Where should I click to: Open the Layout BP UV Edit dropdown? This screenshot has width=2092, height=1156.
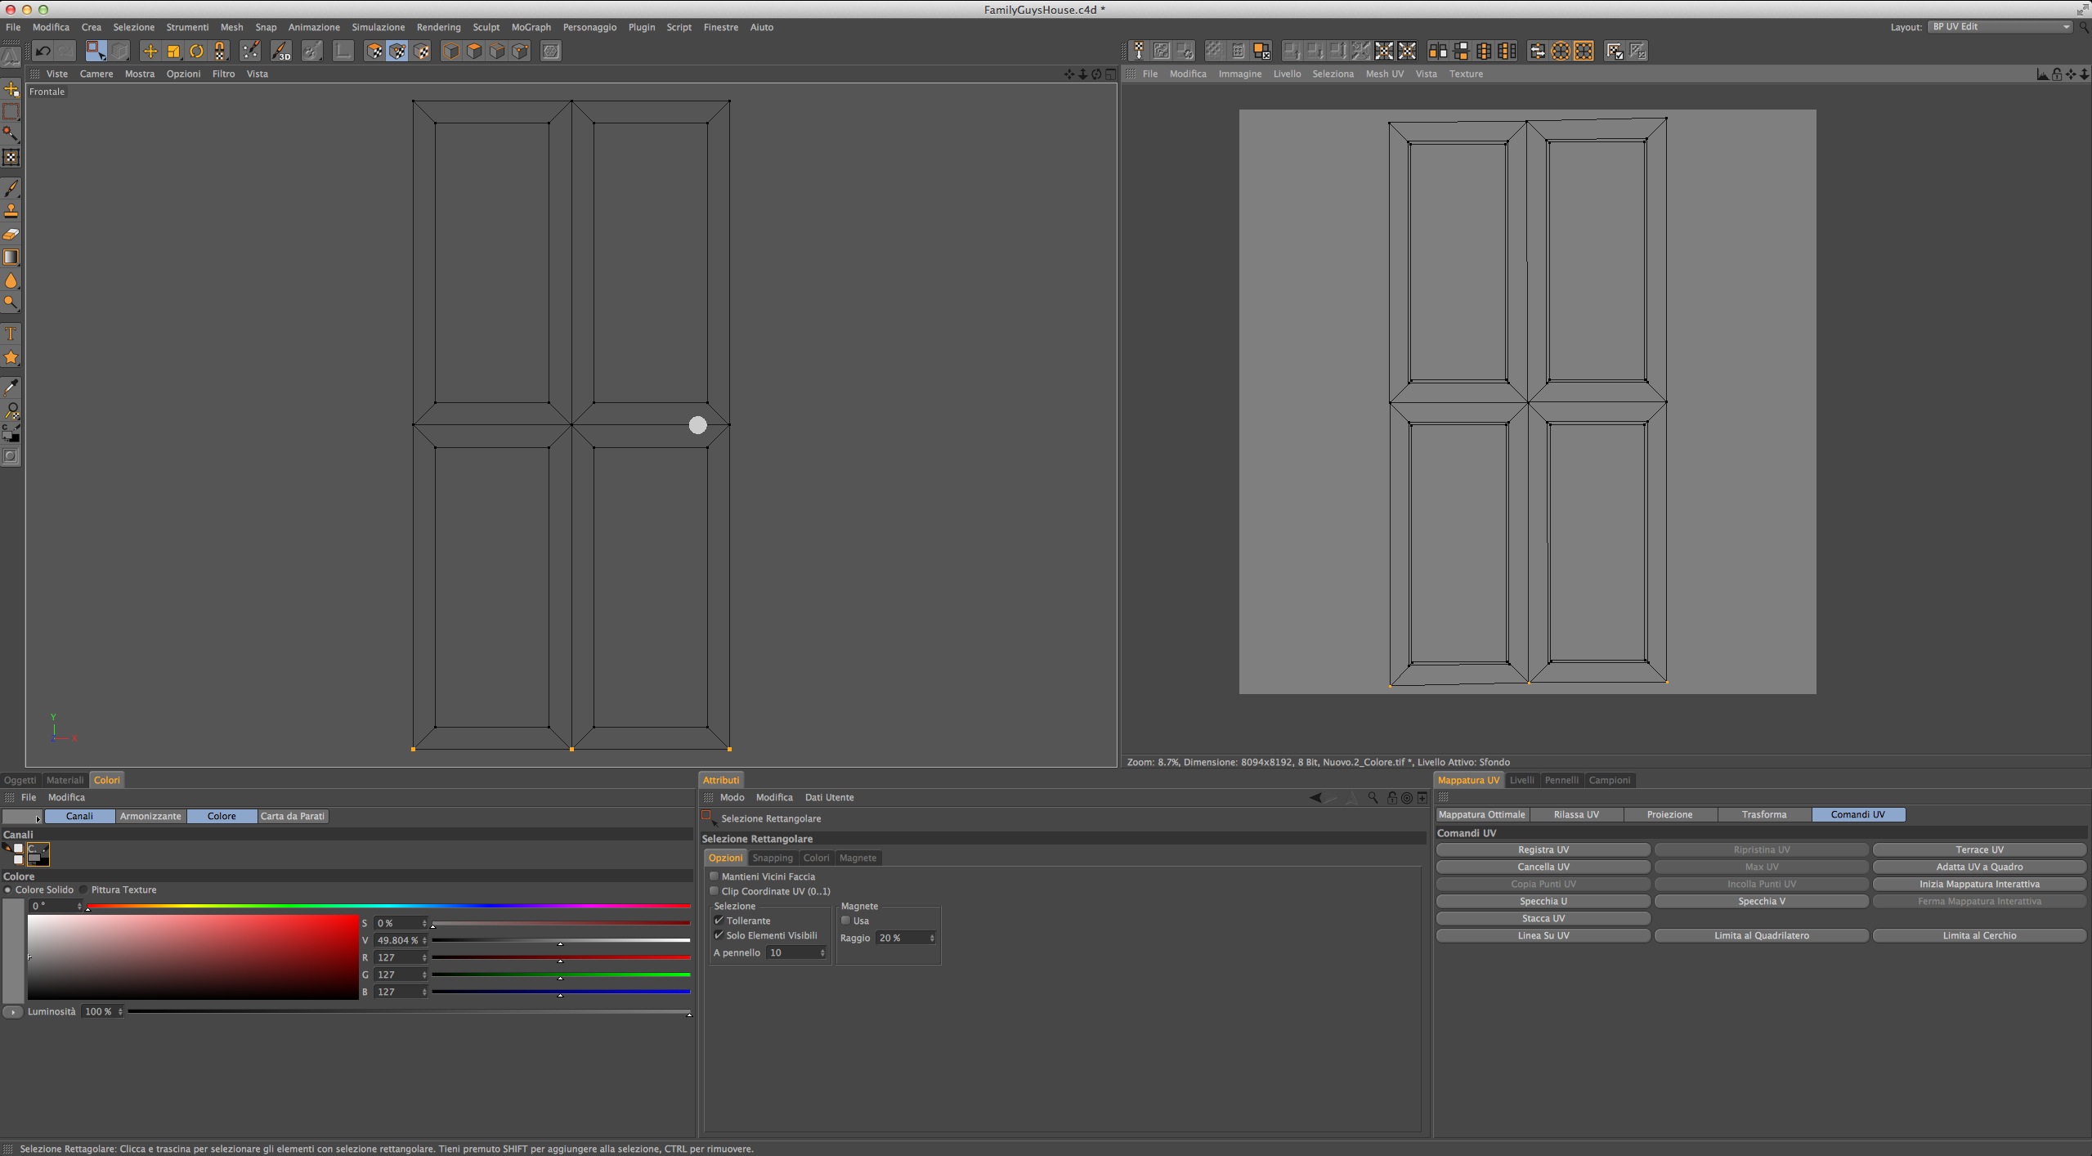point(2000,27)
